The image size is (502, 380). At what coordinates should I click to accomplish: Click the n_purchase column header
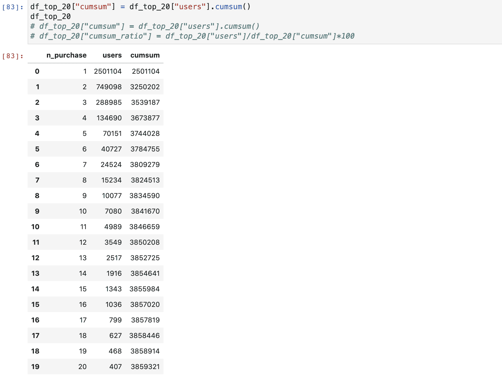pyautogui.click(x=66, y=55)
